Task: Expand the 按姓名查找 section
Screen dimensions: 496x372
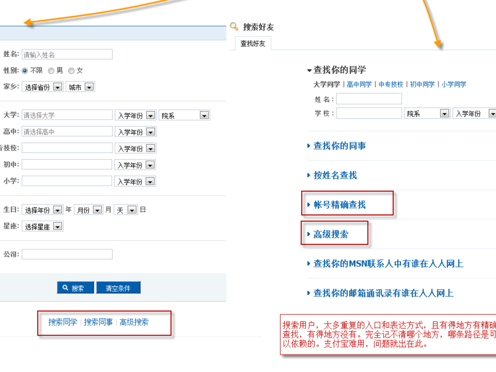Action: [335, 176]
